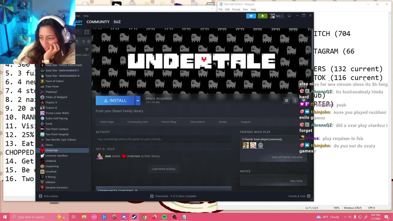Open the Community Hub link

[x=138, y=122]
